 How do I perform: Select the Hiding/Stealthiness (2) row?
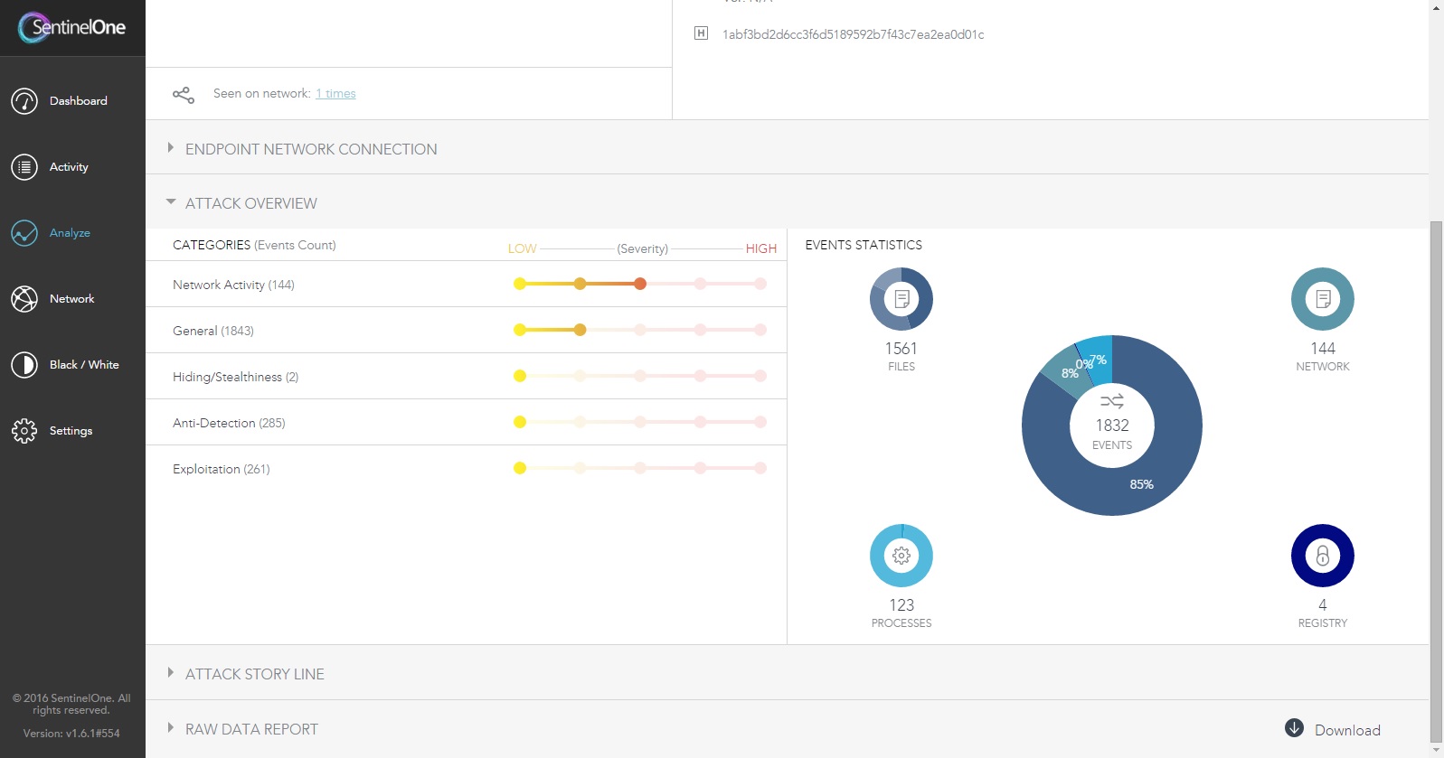point(467,377)
